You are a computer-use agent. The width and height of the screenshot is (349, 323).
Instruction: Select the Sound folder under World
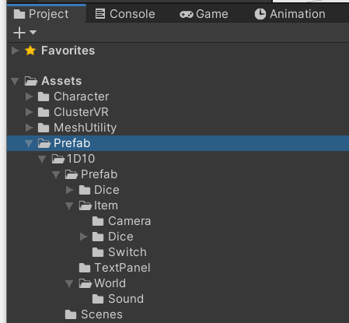118,299
